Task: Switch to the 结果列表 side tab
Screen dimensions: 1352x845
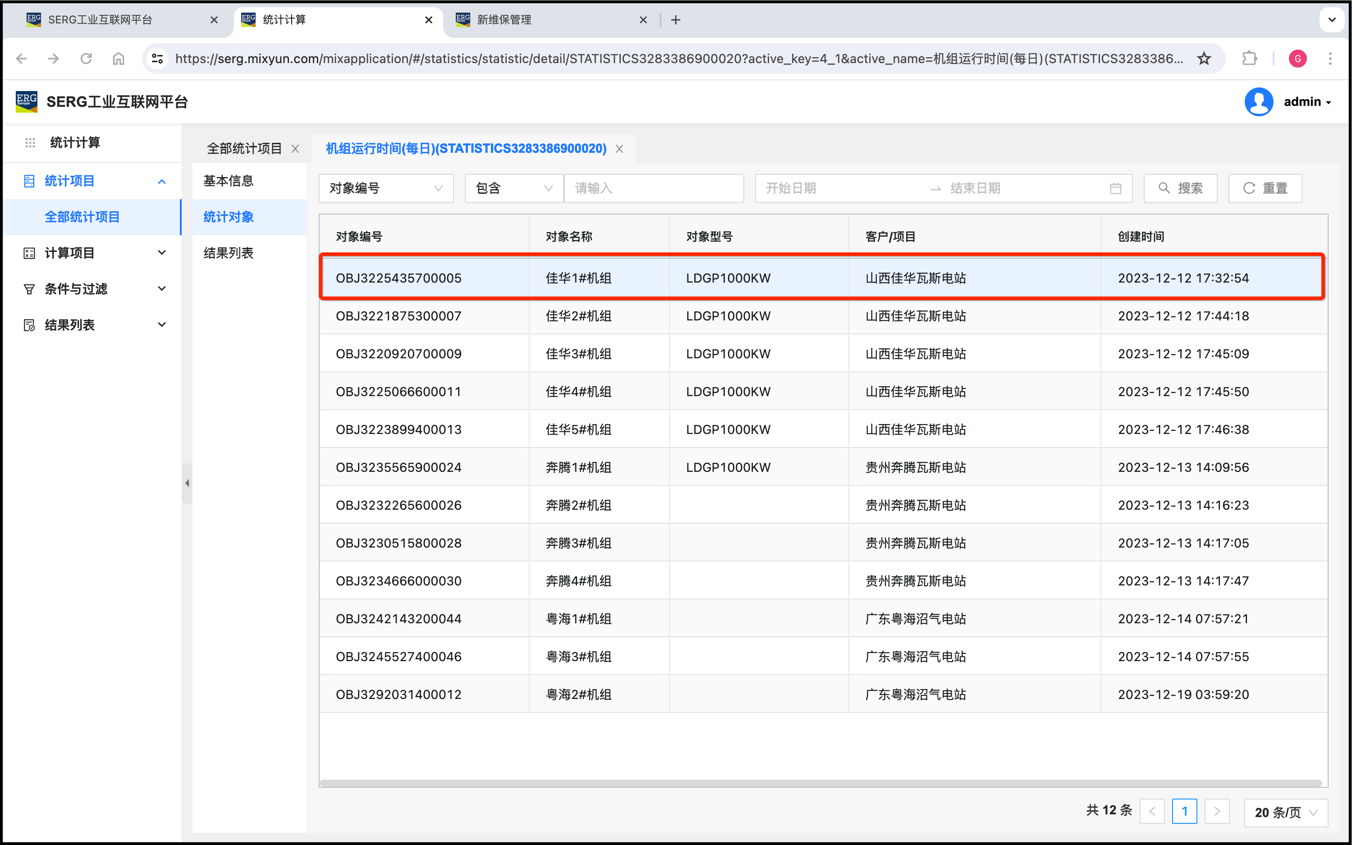Action: click(x=229, y=253)
